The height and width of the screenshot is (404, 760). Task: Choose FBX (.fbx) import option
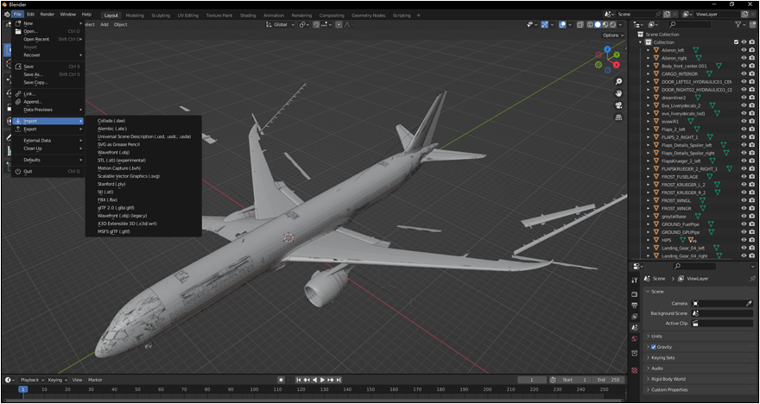click(x=108, y=199)
